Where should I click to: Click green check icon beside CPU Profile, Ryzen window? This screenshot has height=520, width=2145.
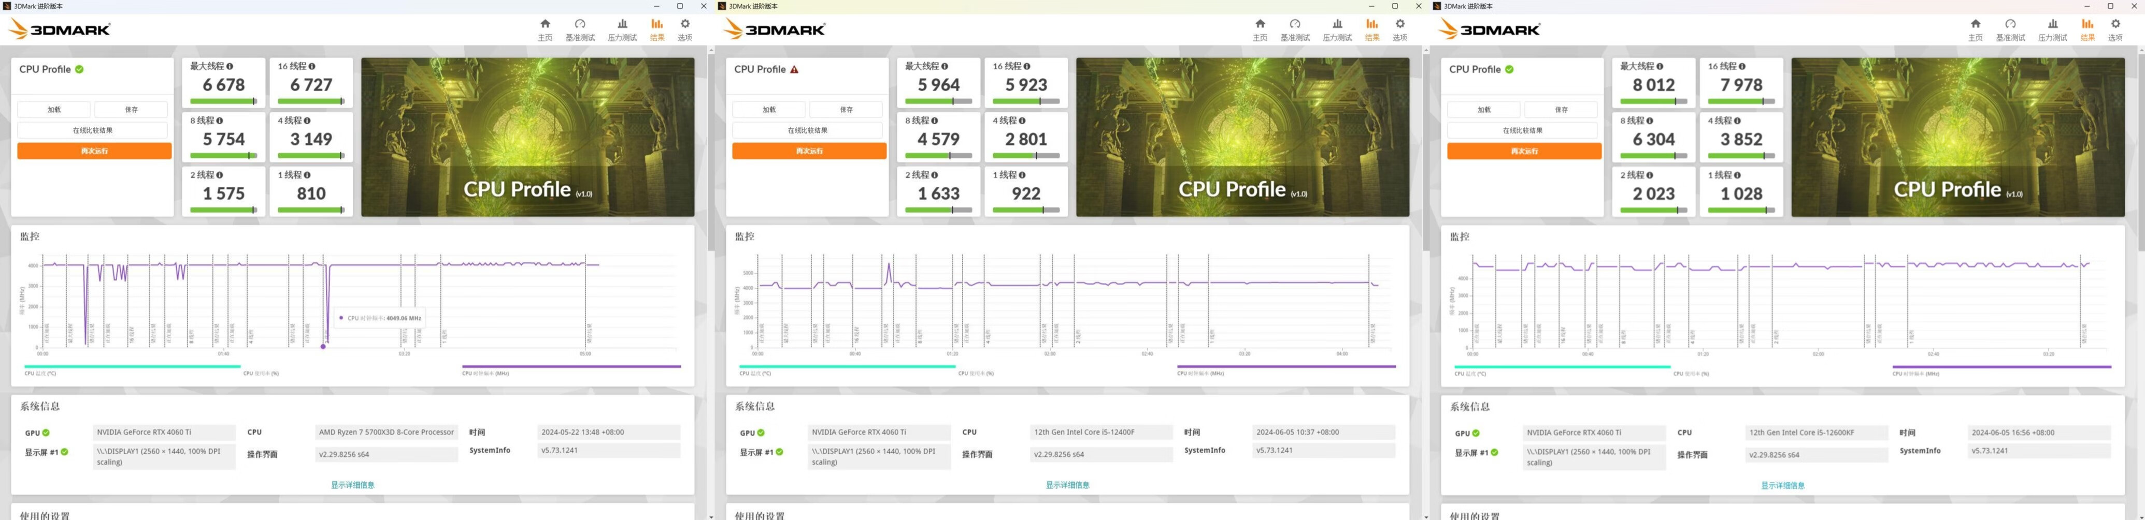pos(79,69)
